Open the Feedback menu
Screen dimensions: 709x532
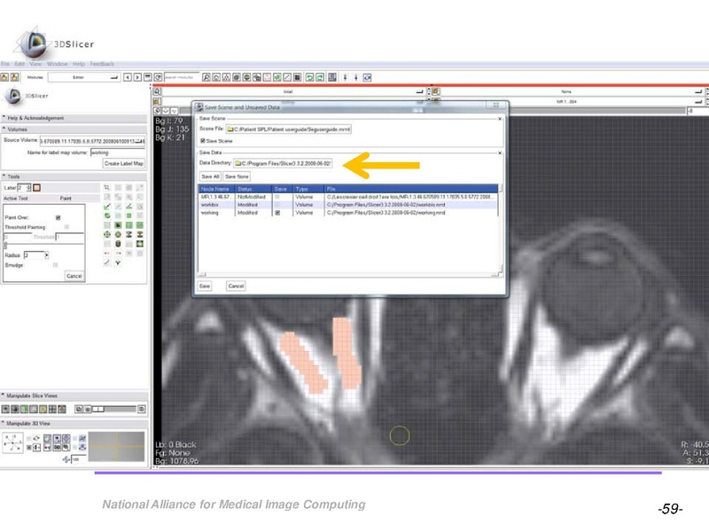coord(102,64)
